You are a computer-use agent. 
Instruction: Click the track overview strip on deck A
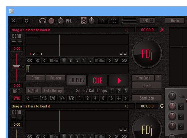pyautogui.click(x=77, y=69)
